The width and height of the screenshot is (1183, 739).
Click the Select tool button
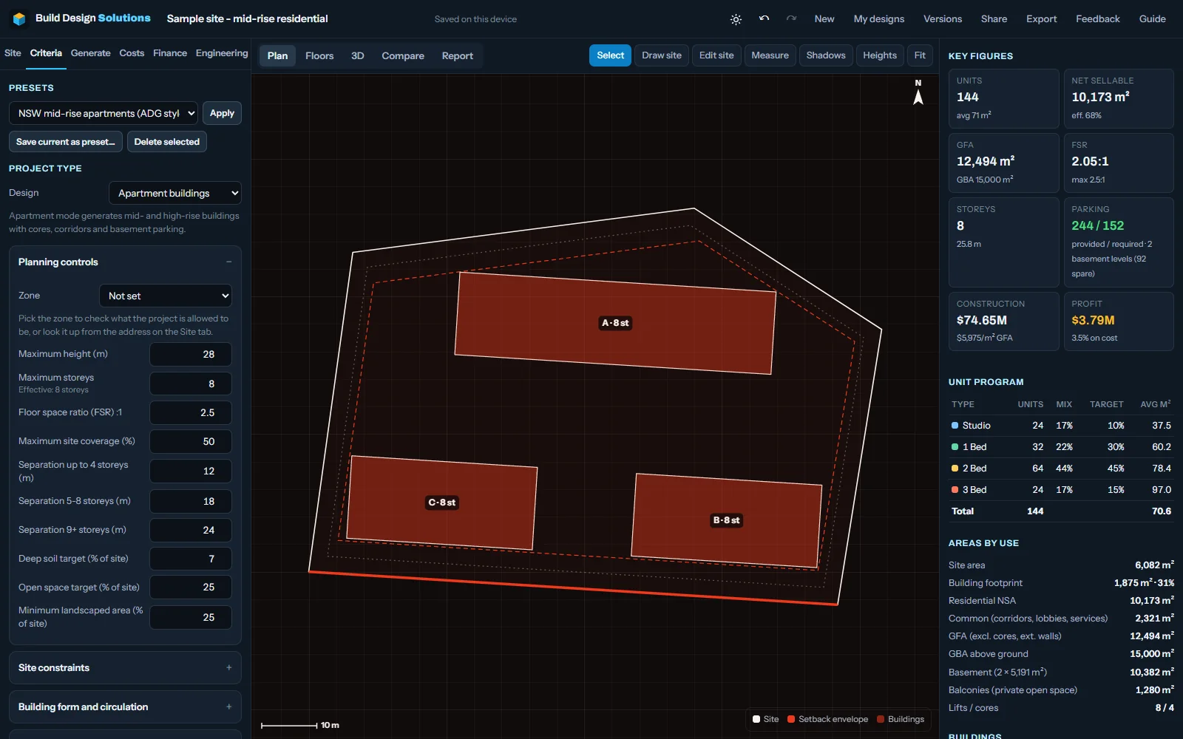pos(611,55)
